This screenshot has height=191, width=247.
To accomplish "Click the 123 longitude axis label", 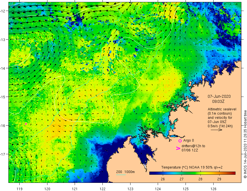I will tap(130, 189).
